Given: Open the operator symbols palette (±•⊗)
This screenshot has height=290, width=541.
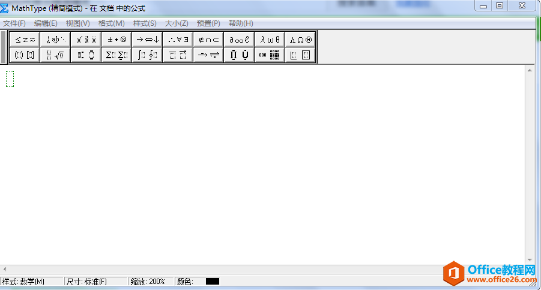Looking at the screenshot, I should [116, 40].
